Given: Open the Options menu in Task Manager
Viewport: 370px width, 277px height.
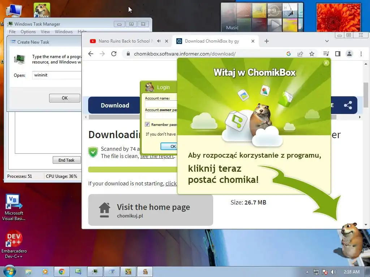Looking at the screenshot, I should [28, 32].
